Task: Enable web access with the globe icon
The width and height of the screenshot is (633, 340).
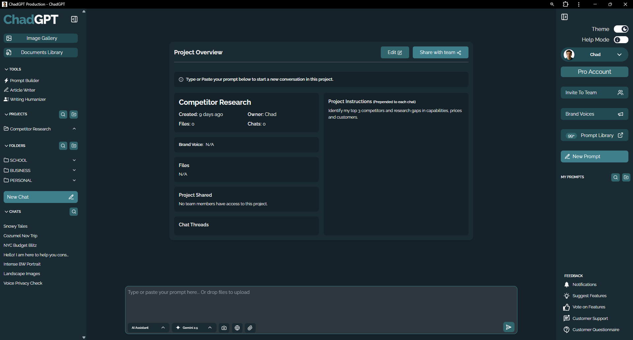Action: coord(237,328)
